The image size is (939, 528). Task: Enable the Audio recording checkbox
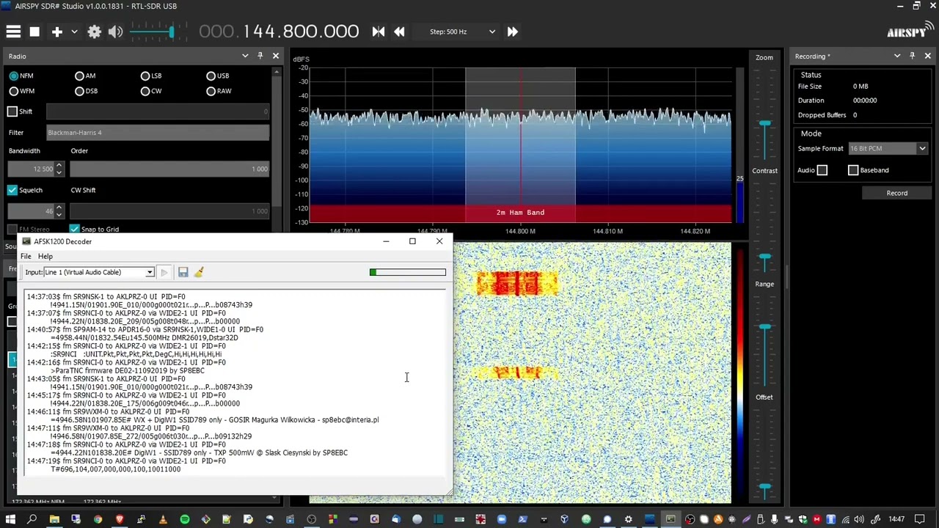(822, 170)
